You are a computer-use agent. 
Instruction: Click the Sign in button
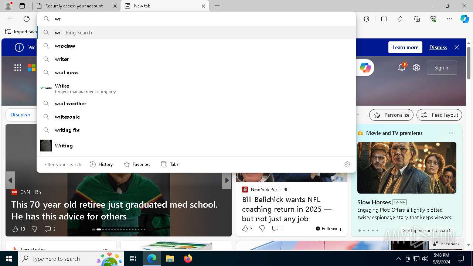click(442, 68)
